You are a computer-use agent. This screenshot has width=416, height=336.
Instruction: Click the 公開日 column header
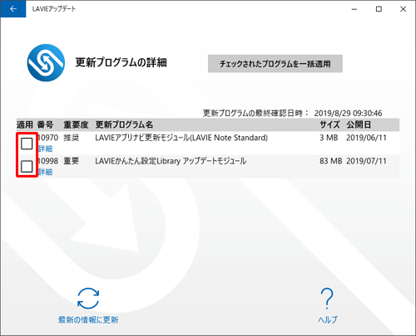click(359, 124)
